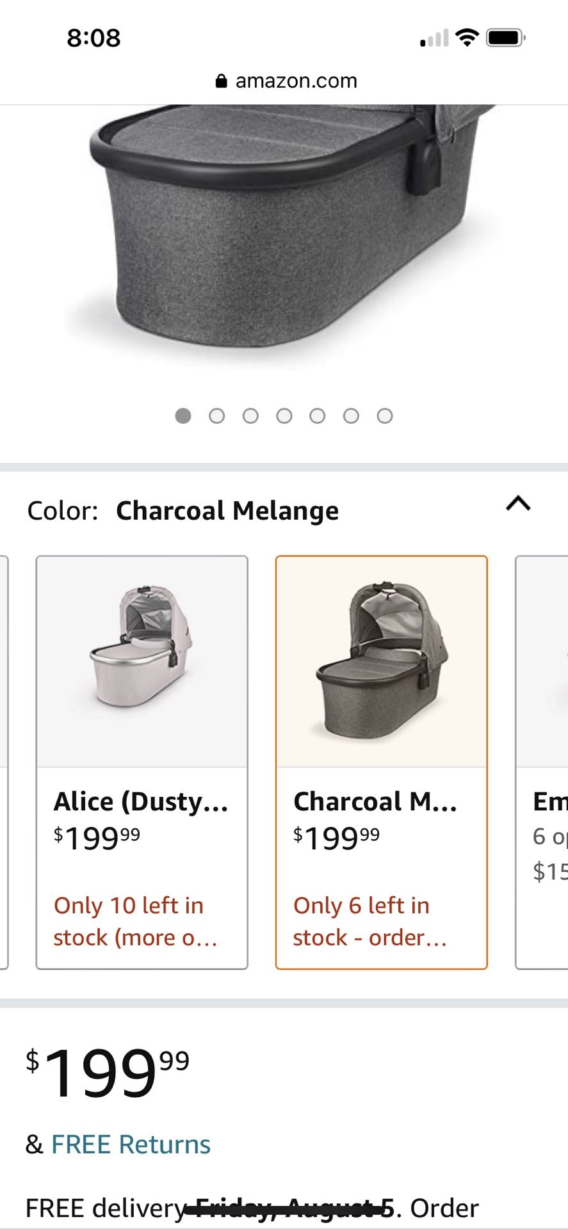Select the first image carousel dot

coord(183,416)
